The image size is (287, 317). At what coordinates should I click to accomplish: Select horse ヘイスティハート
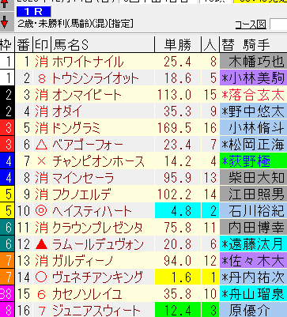click(92, 211)
